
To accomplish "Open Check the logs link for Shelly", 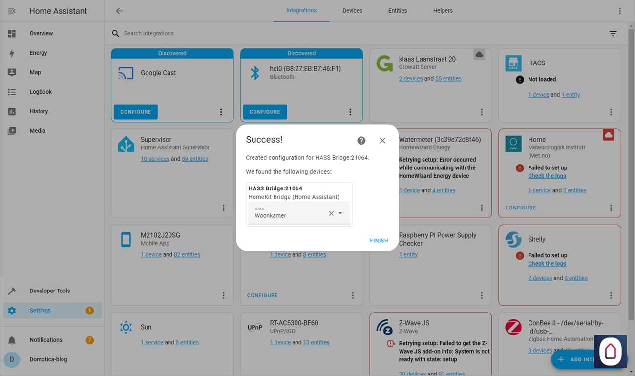I will (x=547, y=264).
